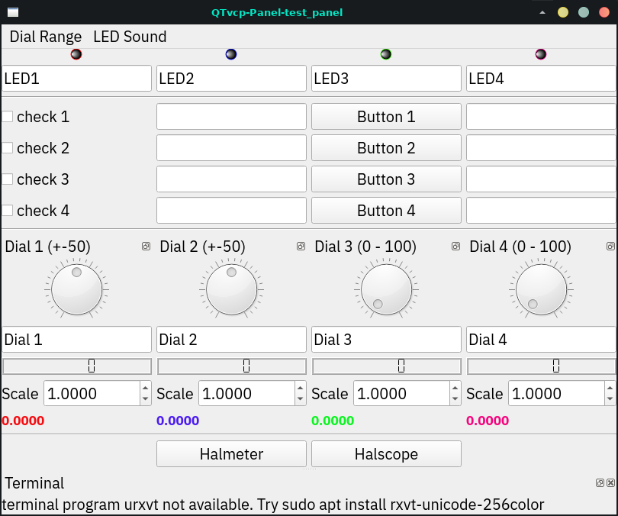Launch the Halmeter tool

pyautogui.click(x=231, y=454)
